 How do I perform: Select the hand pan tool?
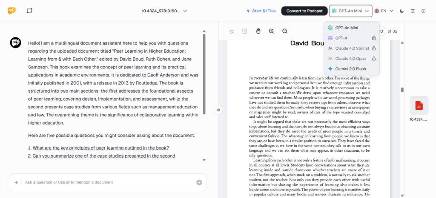(258, 31)
